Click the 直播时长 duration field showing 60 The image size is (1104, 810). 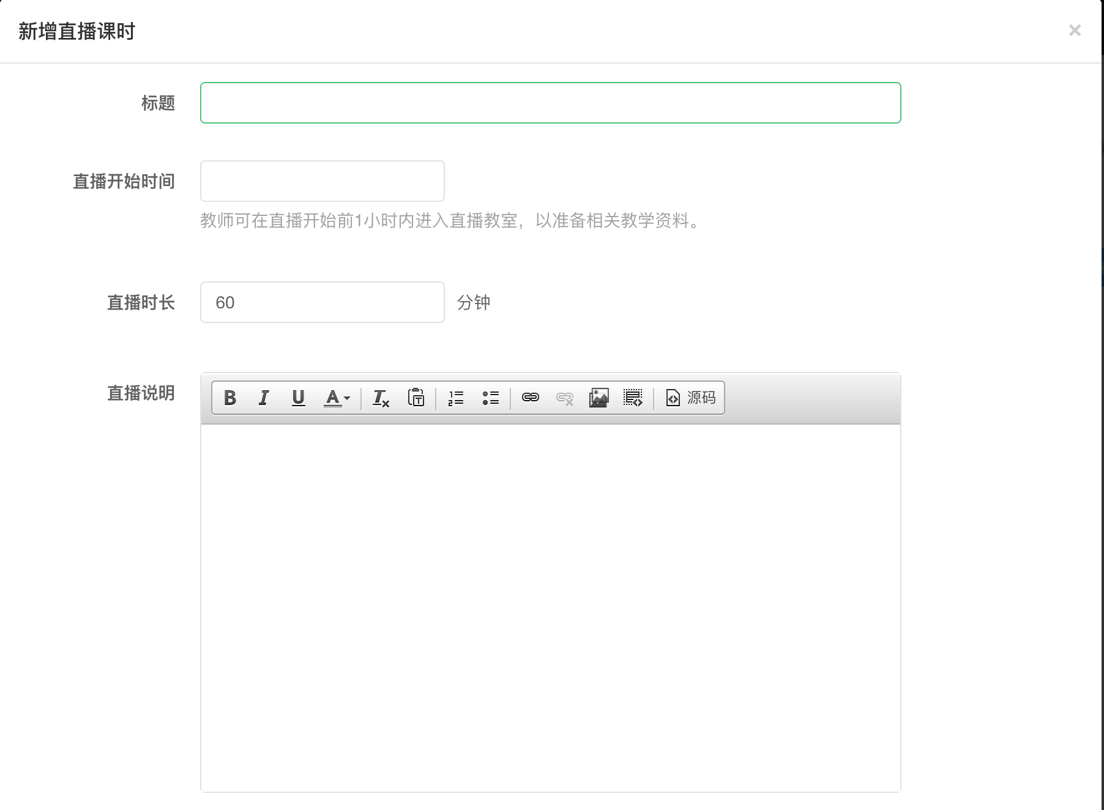(x=322, y=302)
